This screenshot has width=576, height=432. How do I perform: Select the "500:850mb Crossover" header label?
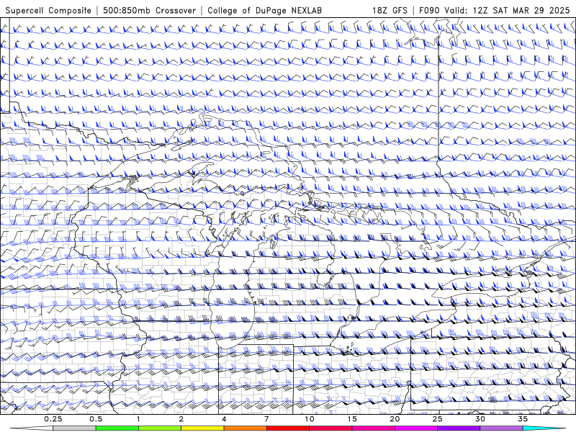[149, 10]
